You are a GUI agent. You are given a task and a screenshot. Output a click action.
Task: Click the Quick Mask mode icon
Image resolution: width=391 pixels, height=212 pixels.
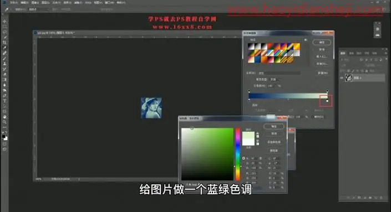pos(4,144)
